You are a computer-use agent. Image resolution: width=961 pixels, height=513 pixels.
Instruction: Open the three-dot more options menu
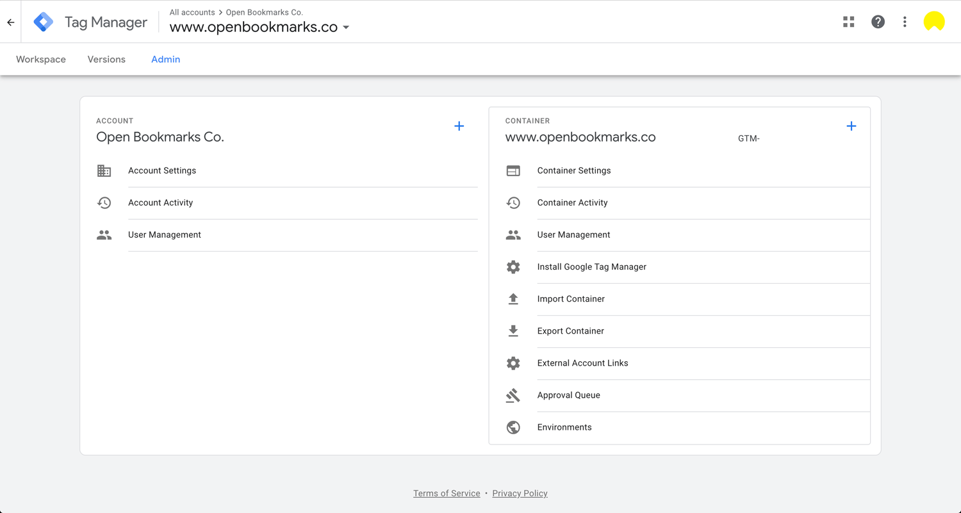(x=905, y=22)
